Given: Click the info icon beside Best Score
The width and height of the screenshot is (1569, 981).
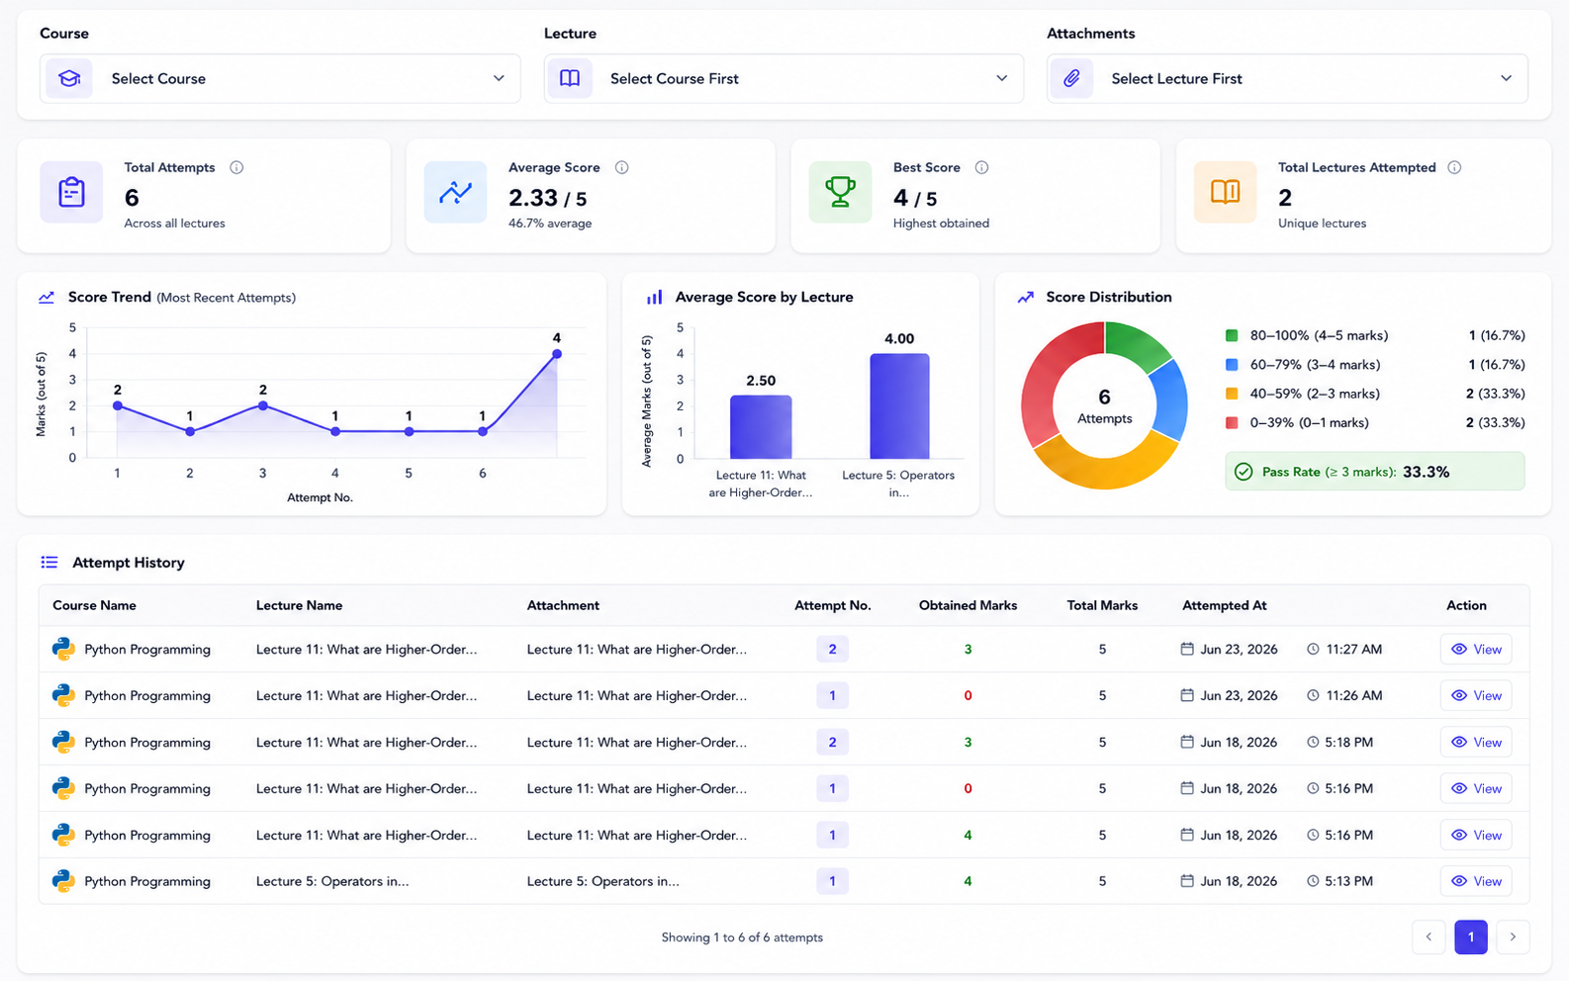Looking at the screenshot, I should click(x=981, y=167).
